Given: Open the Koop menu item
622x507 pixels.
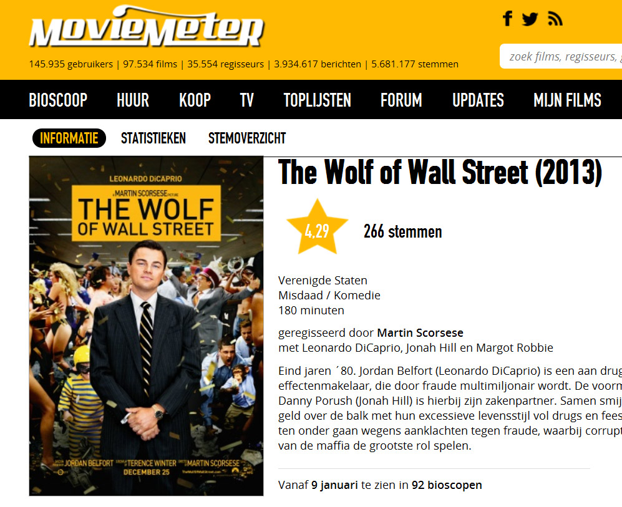Looking at the screenshot, I should click(x=195, y=100).
